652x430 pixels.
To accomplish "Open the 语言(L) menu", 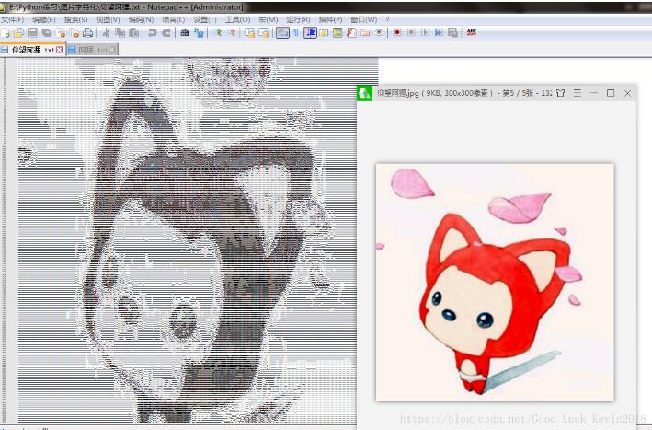I will [174, 20].
